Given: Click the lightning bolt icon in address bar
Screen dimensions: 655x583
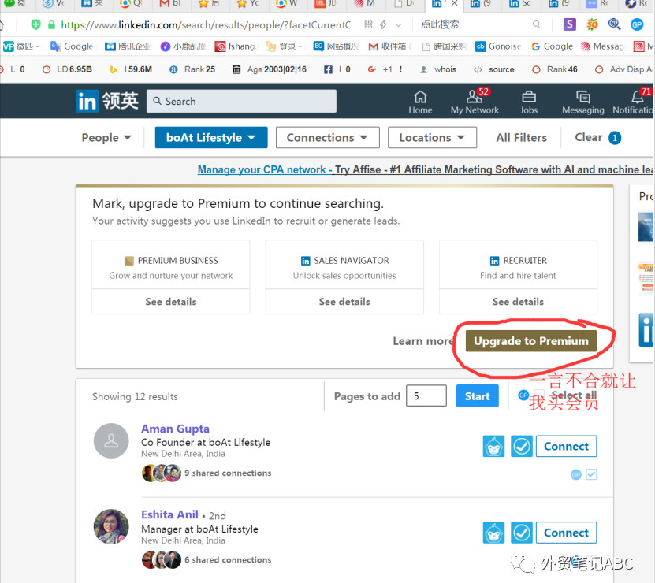Looking at the screenshot, I should pos(383,25).
